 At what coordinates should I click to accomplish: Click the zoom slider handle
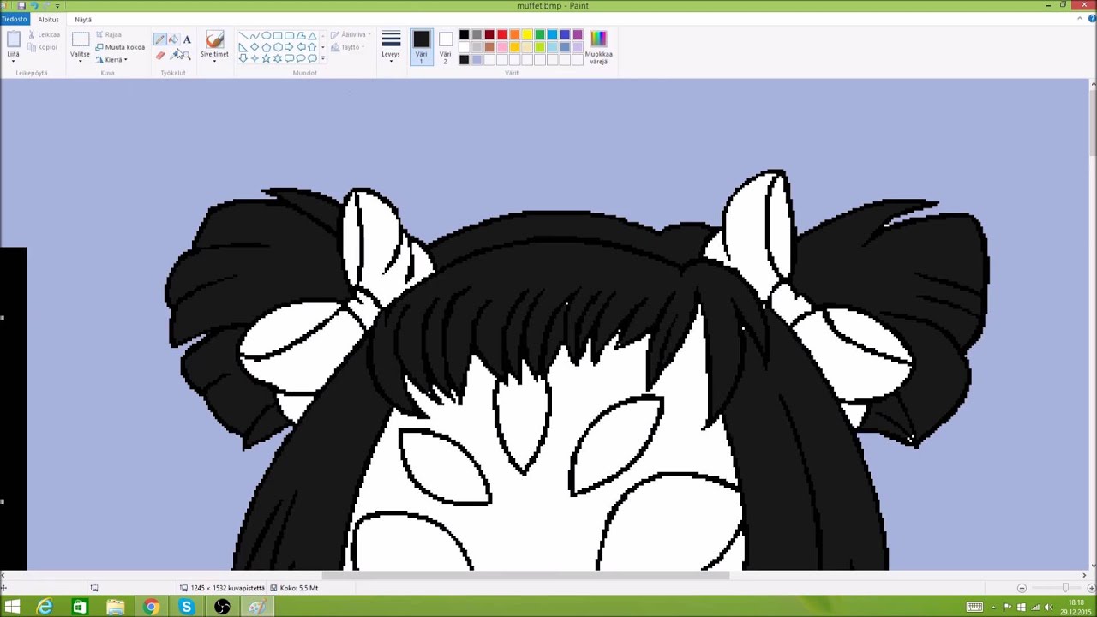coord(1065,588)
